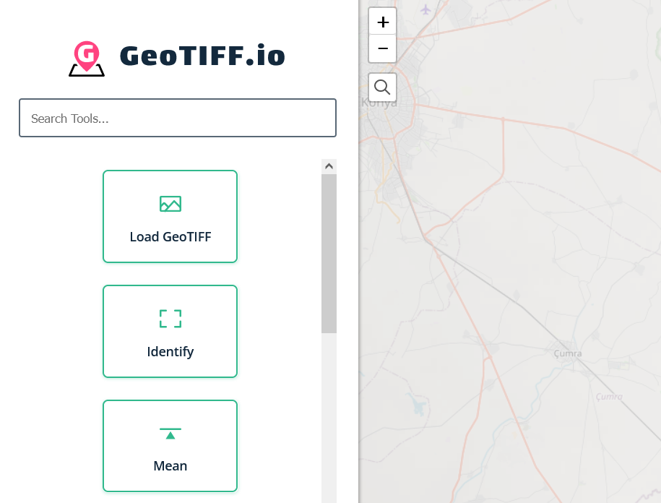Screen dimensions: 661x503
Task: Select the Identify frame icon
Action: [x=170, y=319]
